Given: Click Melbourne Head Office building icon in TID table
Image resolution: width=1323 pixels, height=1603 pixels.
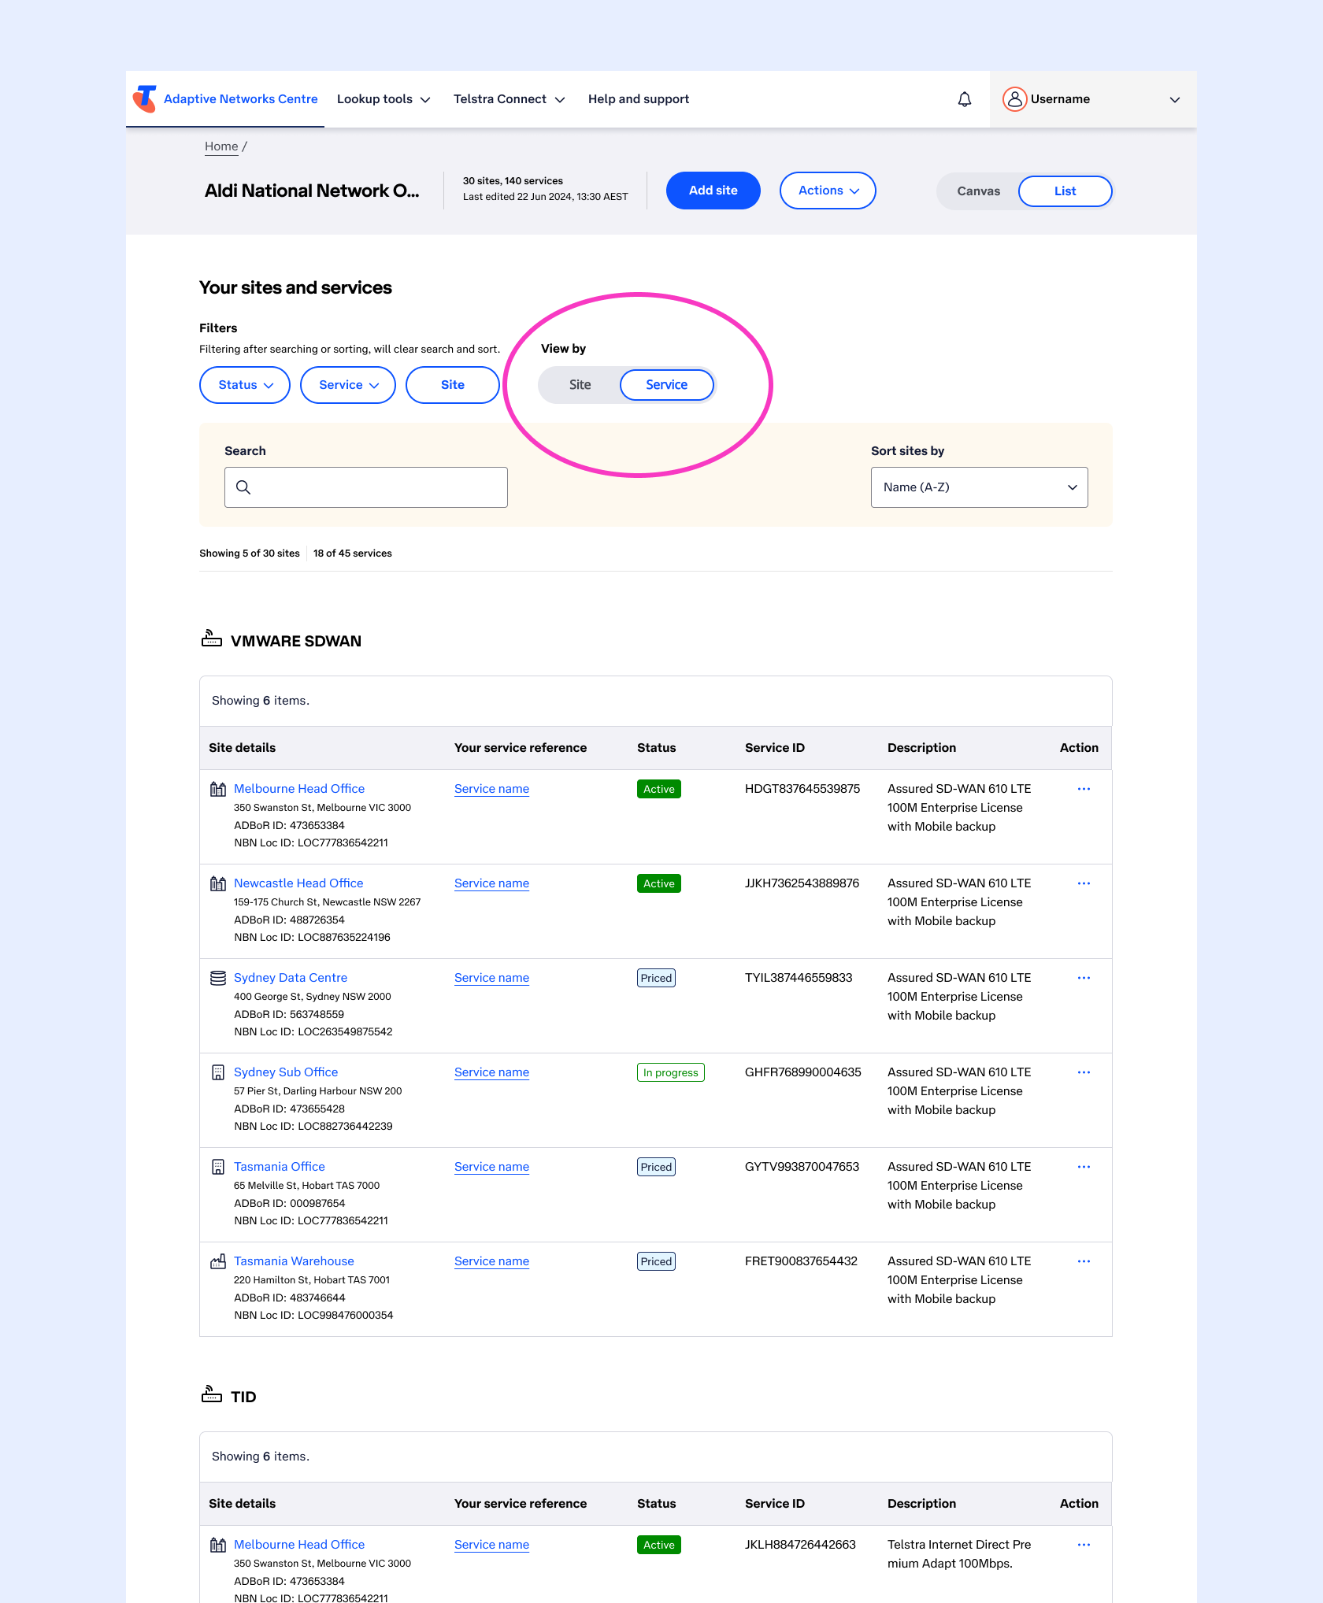Looking at the screenshot, I should point(218,1545).
